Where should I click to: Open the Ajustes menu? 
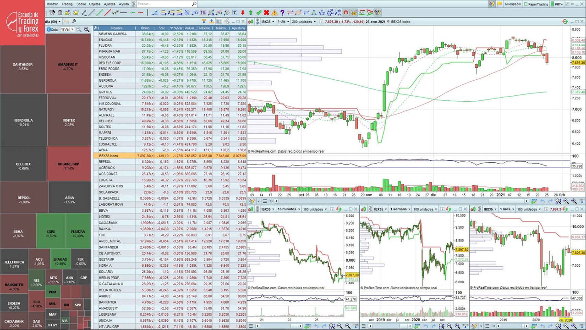110,4
